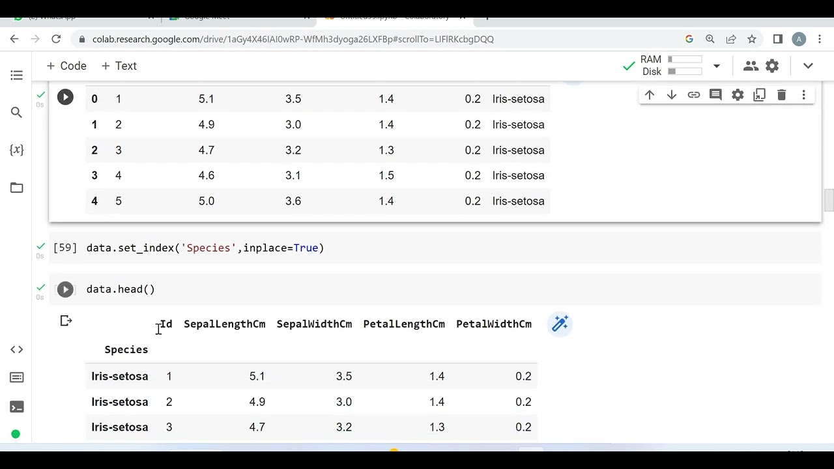The width and height of the screenshot is (834, 469).
Task: Click the set_index code cell text
Action: point(205,248)
